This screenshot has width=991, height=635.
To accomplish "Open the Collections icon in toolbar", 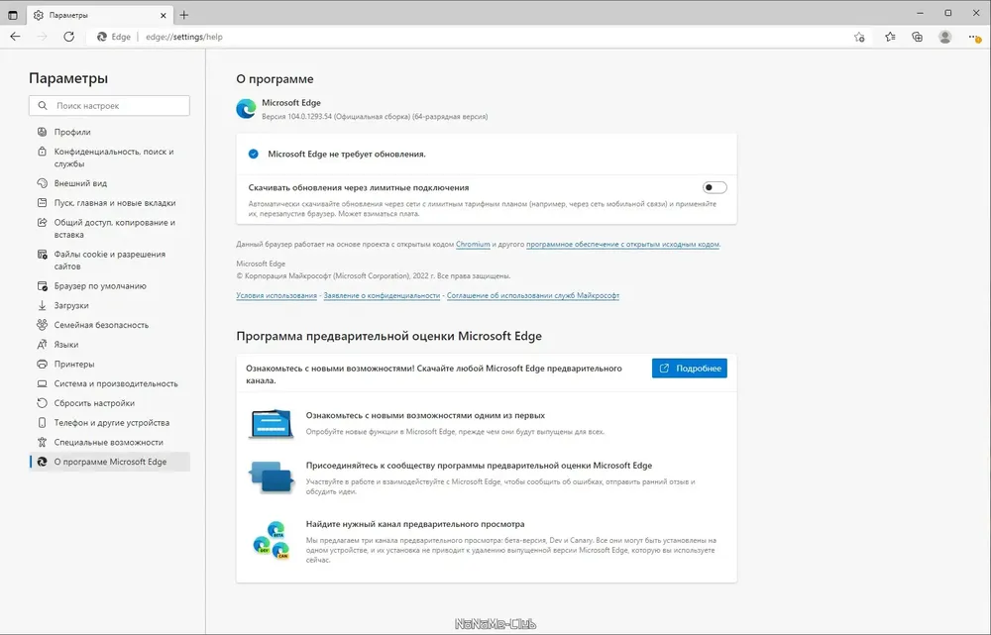I will click(x=918, y=37).
